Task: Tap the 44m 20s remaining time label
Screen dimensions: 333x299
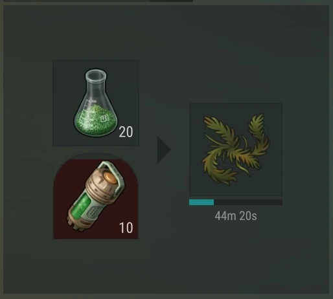Action: [236, 216]
